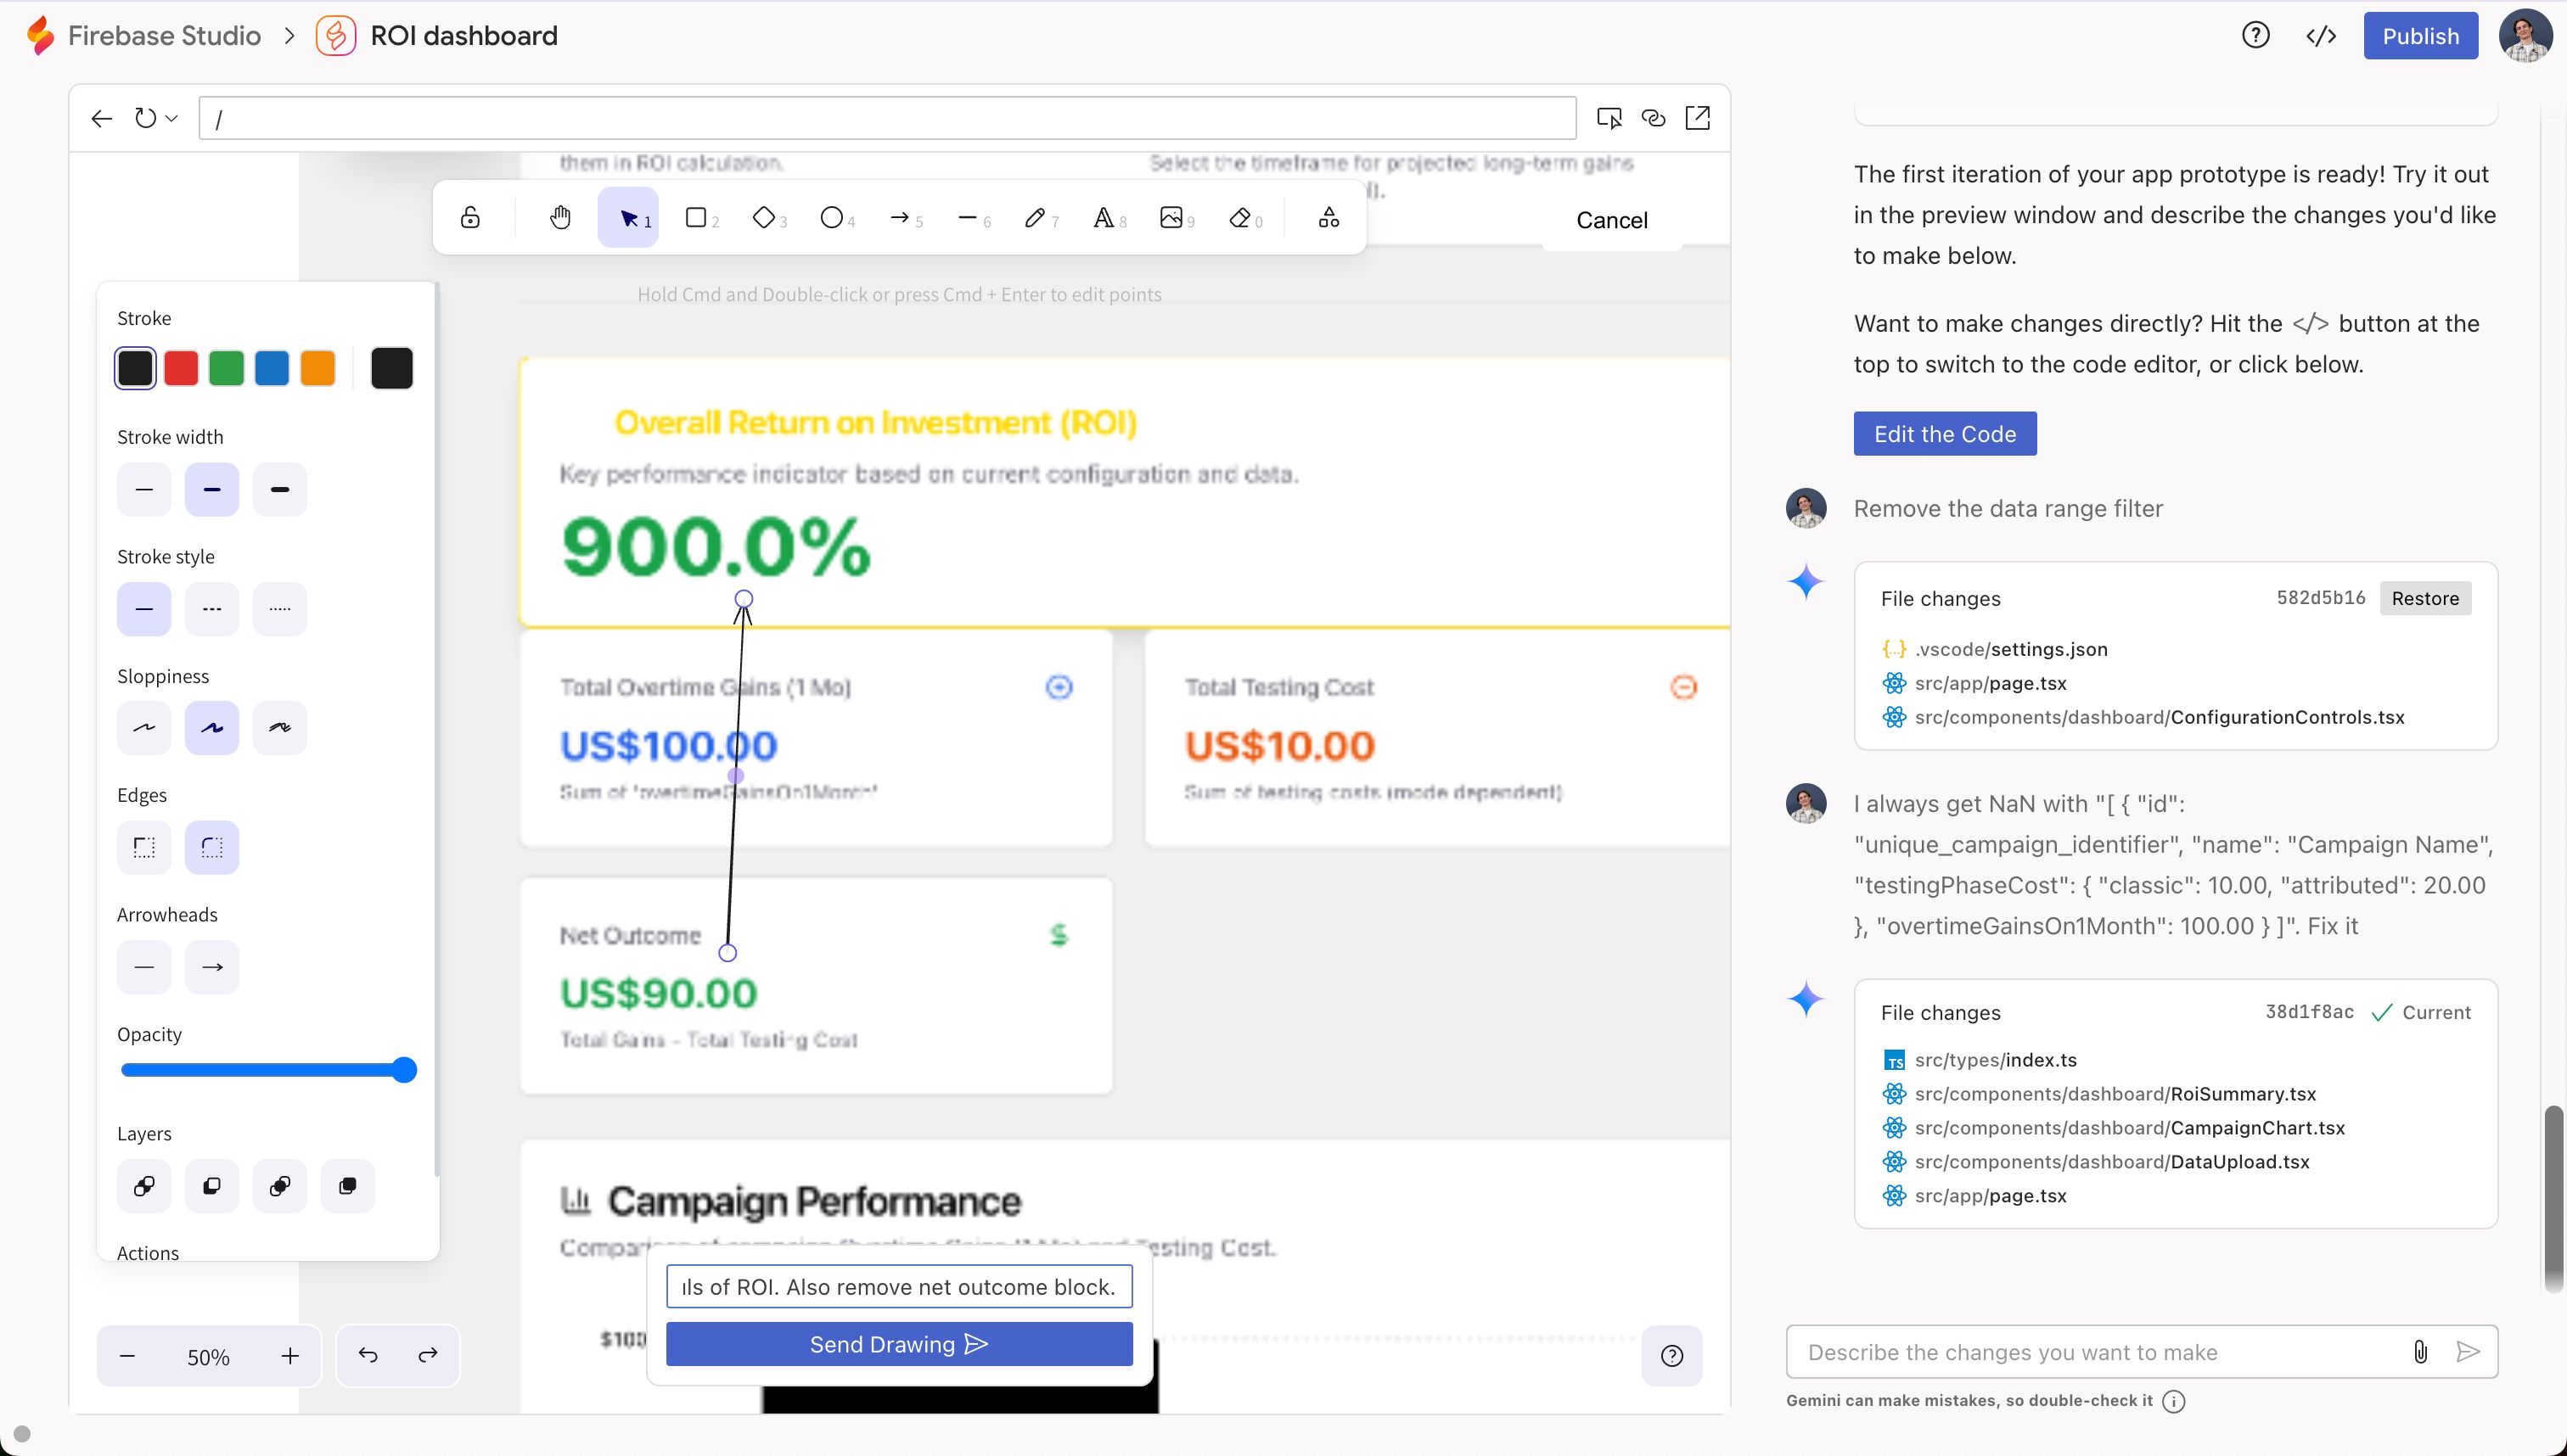Click the Edit the Code button
This screenshot has height=1456, width=2567.
(1945, 434)
